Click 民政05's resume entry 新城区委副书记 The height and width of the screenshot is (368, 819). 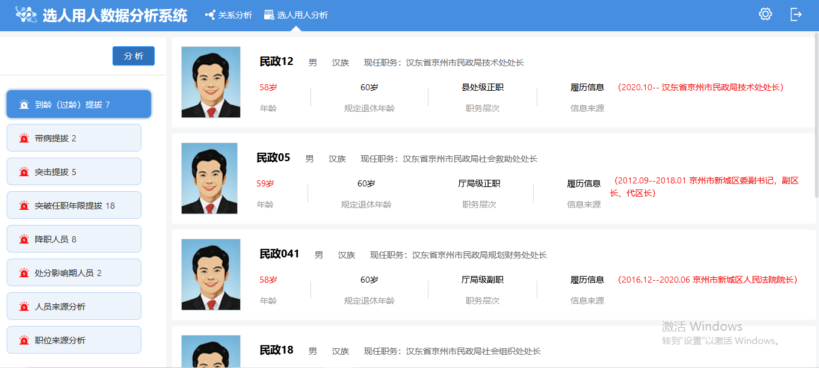(705, 186)
